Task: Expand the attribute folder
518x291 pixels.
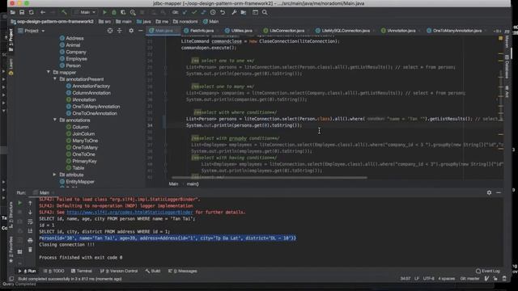Action: [x=55, y=175]
